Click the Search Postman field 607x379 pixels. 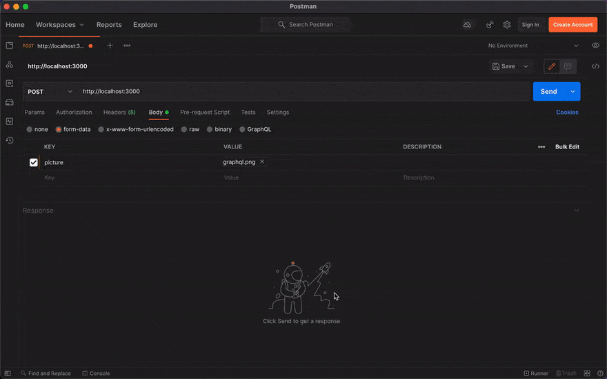(x=306, y=24)
